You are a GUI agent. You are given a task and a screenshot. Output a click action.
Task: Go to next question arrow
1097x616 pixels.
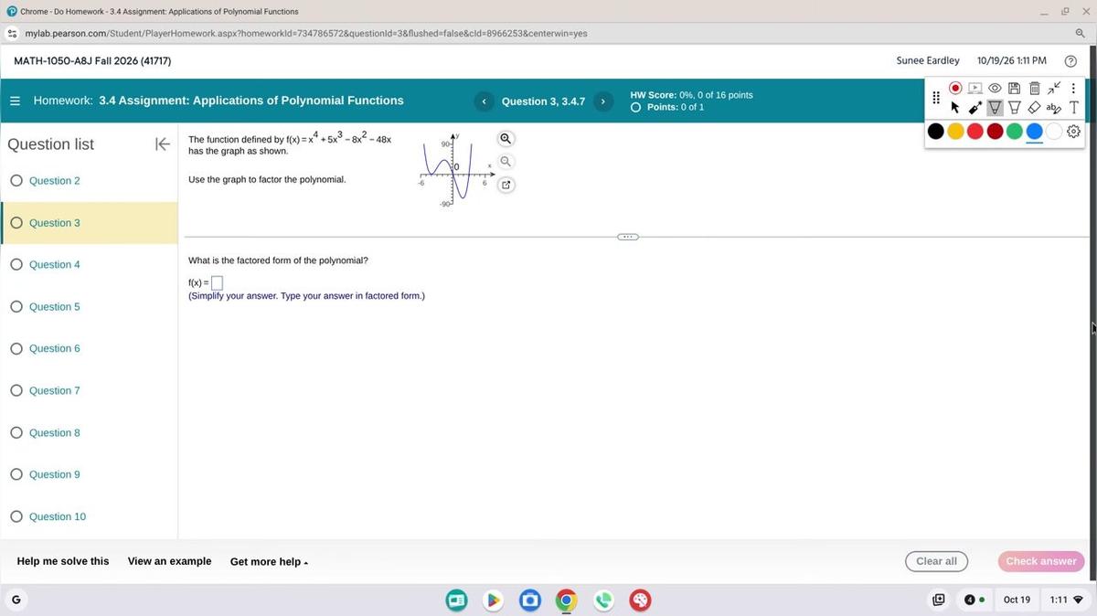click(603, 101)
